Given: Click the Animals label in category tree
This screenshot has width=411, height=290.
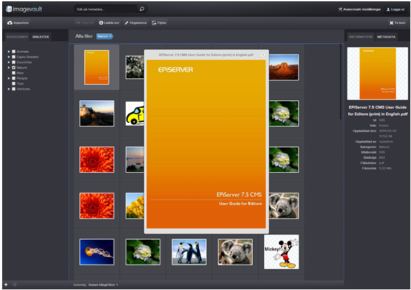Looking at the screenshot, I should 23,52.
